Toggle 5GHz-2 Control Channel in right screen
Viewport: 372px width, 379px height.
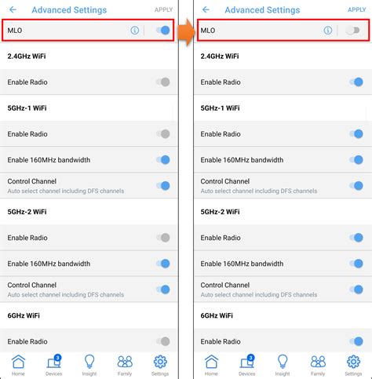[356, 290]
